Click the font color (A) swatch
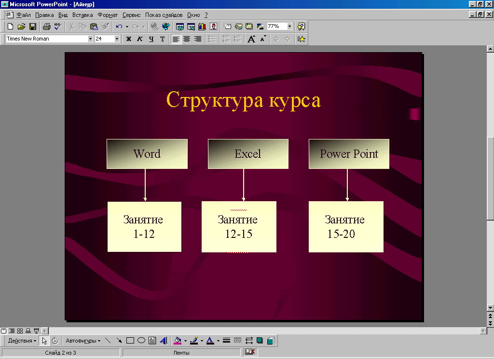 pyautogui.click(x=210, y=341)
